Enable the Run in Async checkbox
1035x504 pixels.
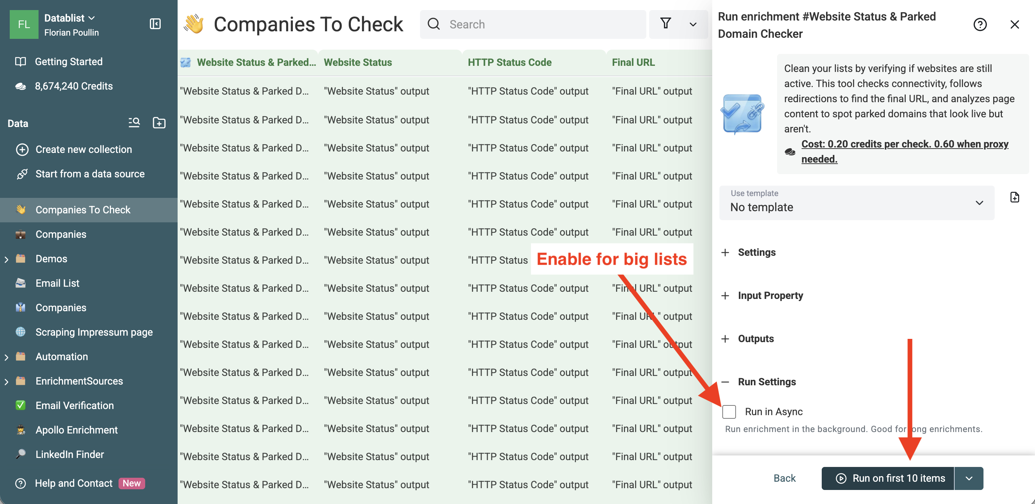pos(729,412)
